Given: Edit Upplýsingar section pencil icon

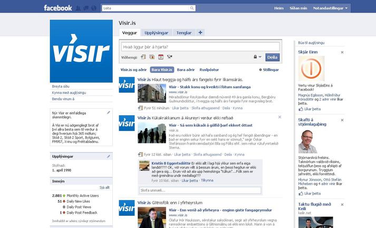Looking at the screenshot, I should click(109, 156).
